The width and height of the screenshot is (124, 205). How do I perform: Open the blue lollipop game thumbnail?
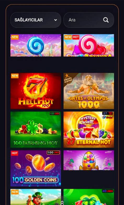pyautogui.click(x=36, y=45)
